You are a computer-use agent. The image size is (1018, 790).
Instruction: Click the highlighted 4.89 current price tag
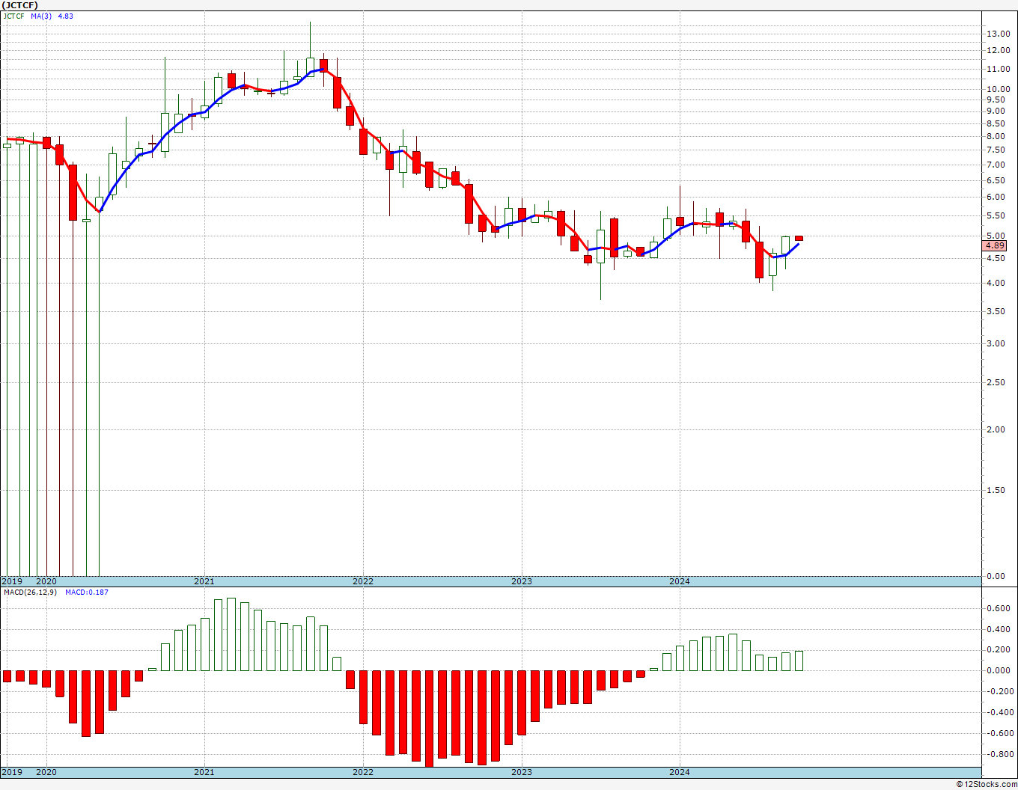coord(995,245)
